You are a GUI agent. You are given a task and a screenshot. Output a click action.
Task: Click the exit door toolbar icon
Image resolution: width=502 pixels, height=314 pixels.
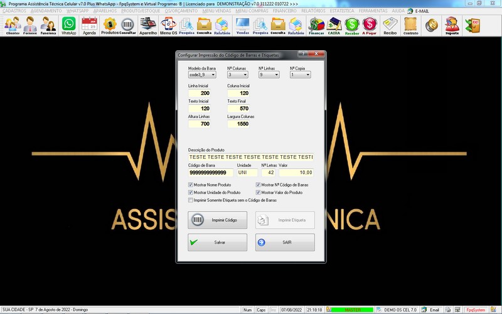pyautogui.click(x=473, y=25)
